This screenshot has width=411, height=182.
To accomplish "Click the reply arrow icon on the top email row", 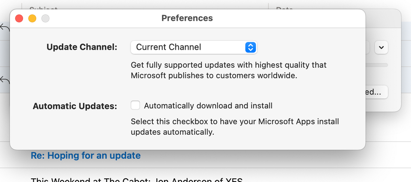I will point(5,28).
